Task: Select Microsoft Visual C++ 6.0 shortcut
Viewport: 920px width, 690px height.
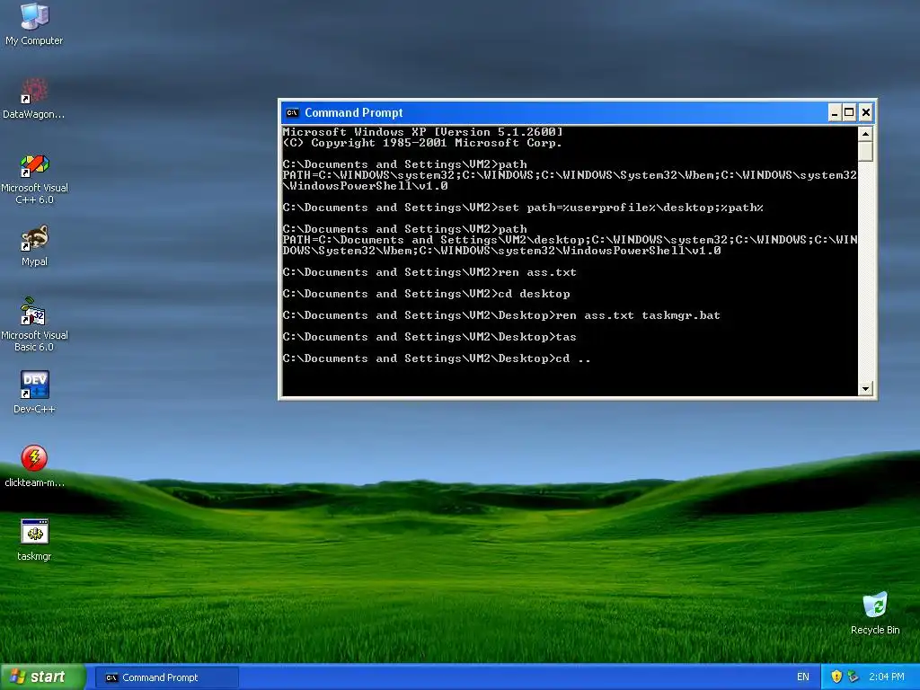Action: coord(34,179)
